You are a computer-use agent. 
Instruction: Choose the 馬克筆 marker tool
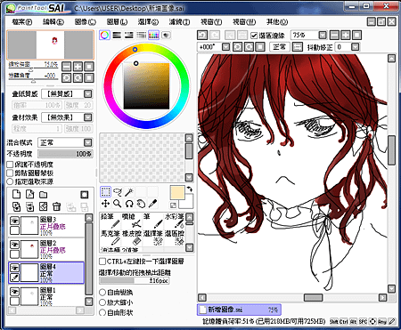coord(110,237)
